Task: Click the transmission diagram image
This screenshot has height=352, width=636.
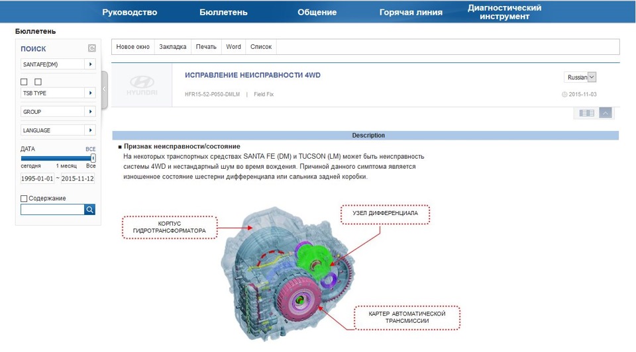Action: 288,273
